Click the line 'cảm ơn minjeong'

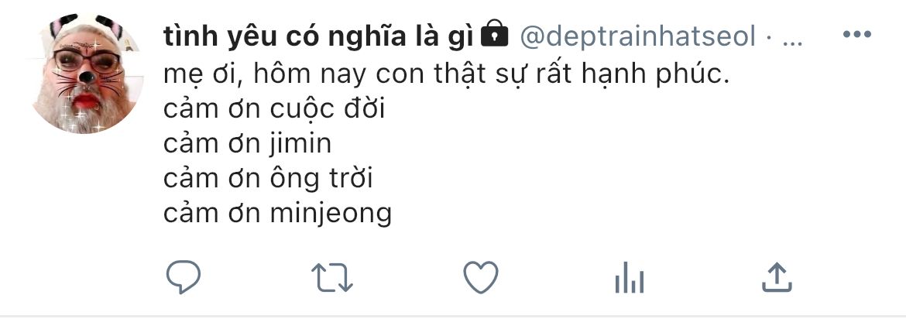coord(277,213)
